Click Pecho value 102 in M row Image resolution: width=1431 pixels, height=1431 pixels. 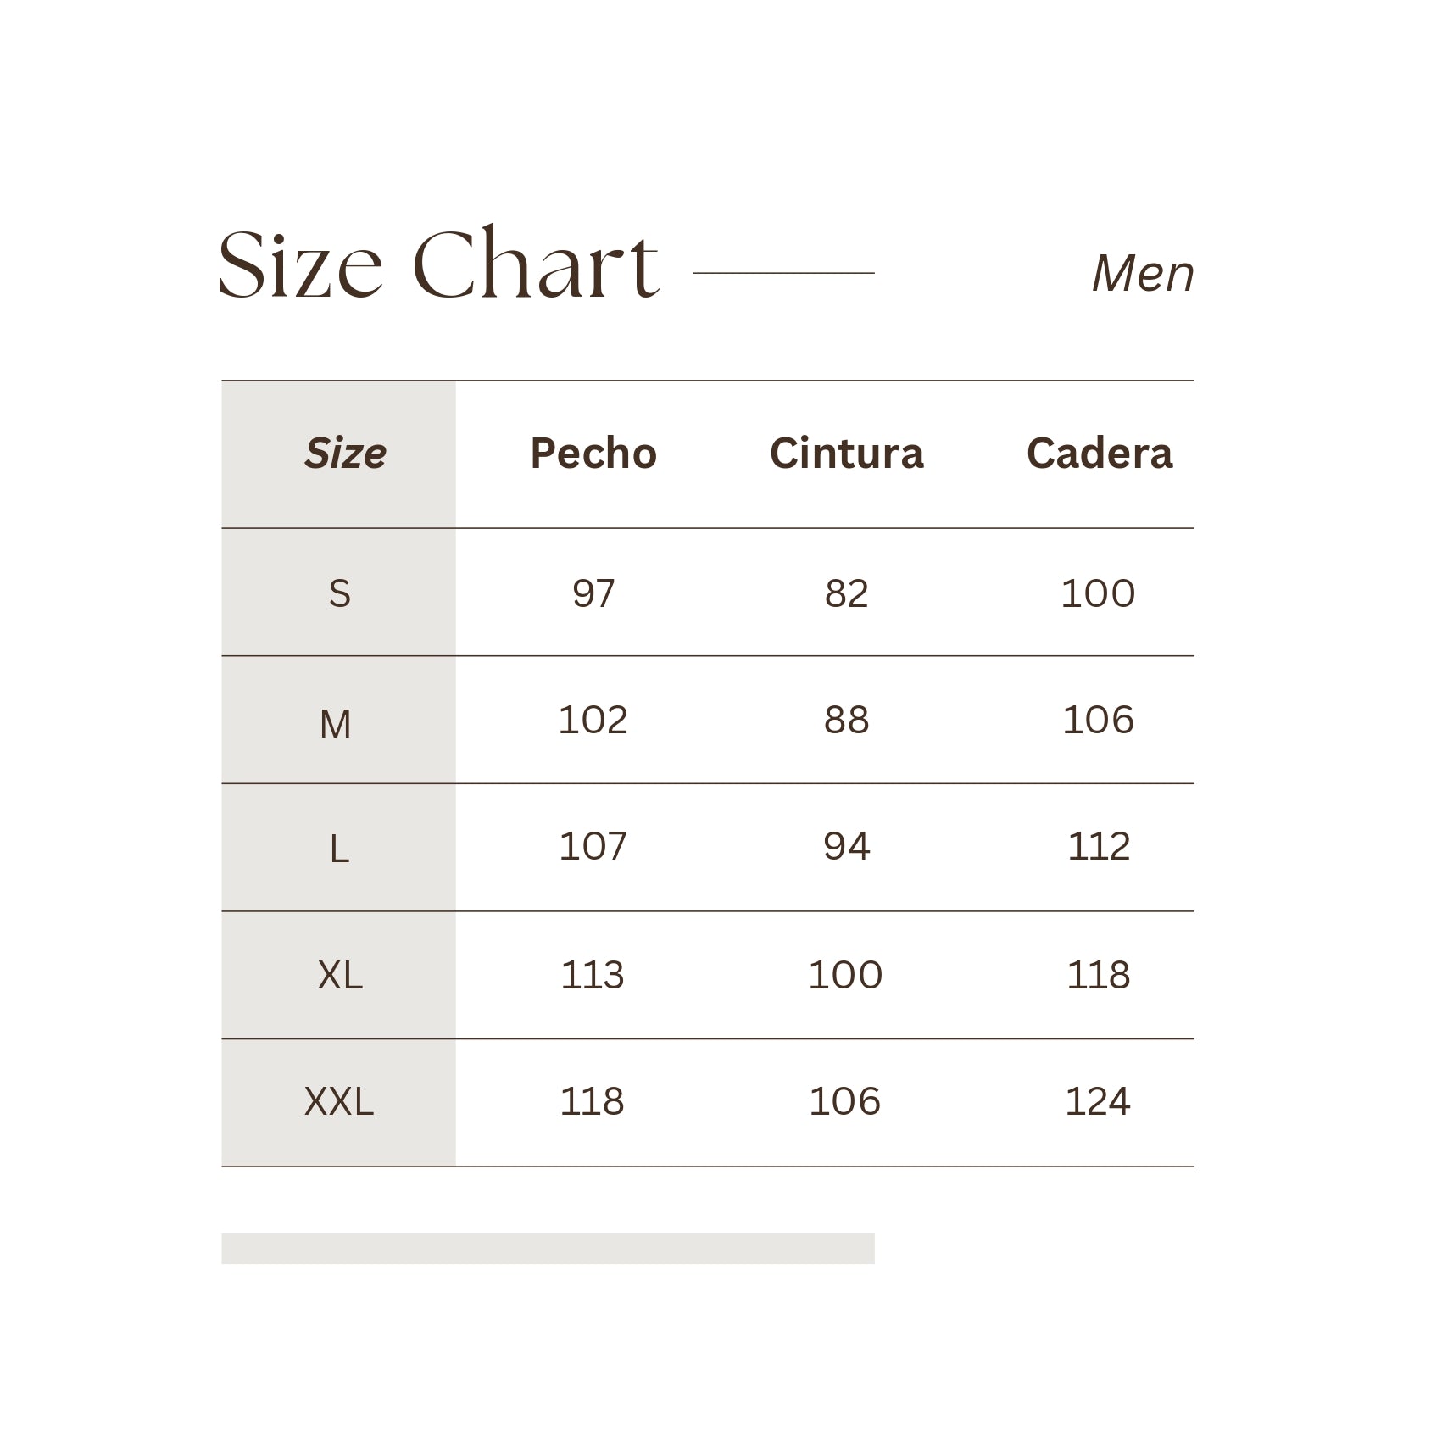[x=593, y=721]
